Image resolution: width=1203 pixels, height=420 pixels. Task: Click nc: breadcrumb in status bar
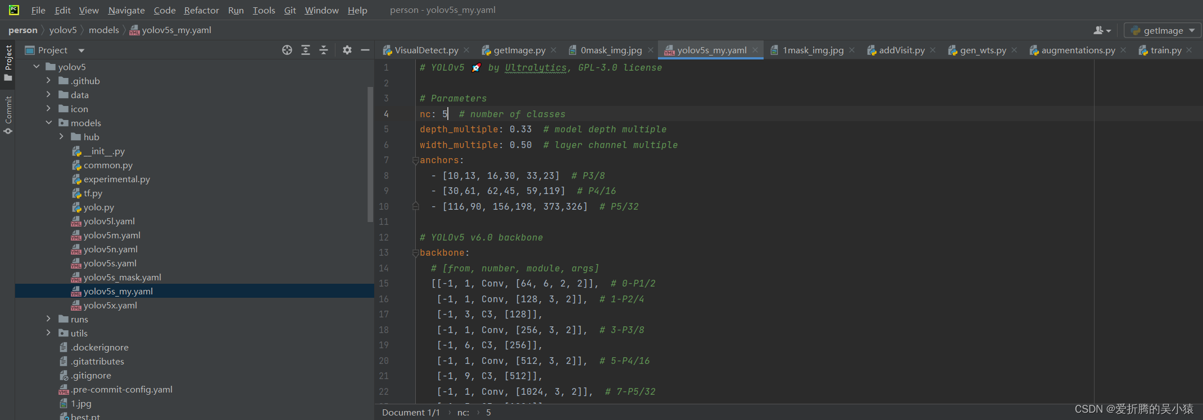click(463, 413)
